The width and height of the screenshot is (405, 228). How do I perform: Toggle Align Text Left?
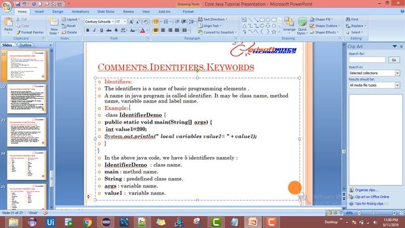click(x=156, y=30)
